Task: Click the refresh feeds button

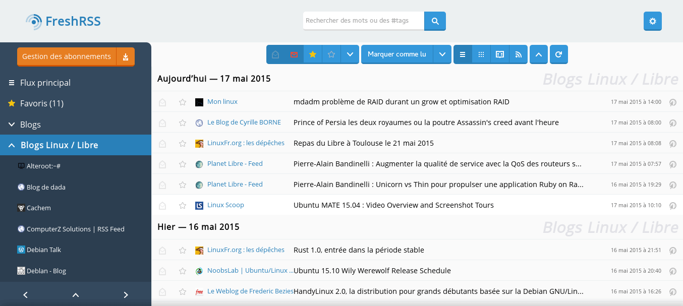Action: click(x=559, y=54)
